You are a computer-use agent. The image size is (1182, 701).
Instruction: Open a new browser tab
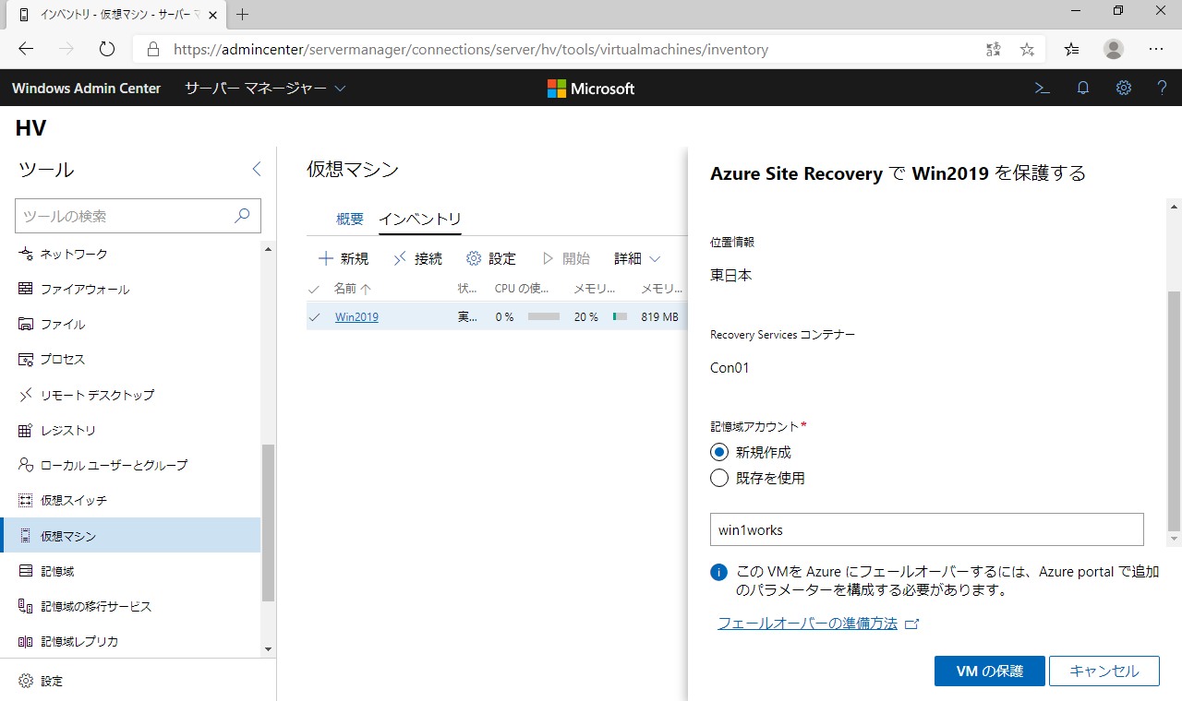(243, 15)
